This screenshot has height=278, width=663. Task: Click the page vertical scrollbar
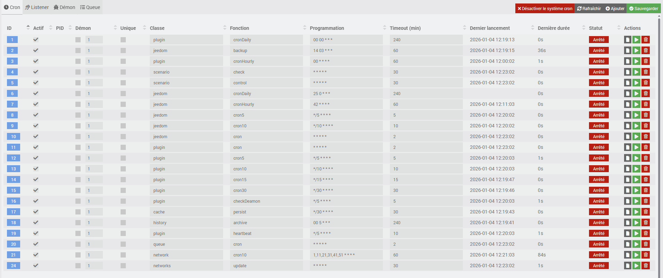click(x=659, y=139)
